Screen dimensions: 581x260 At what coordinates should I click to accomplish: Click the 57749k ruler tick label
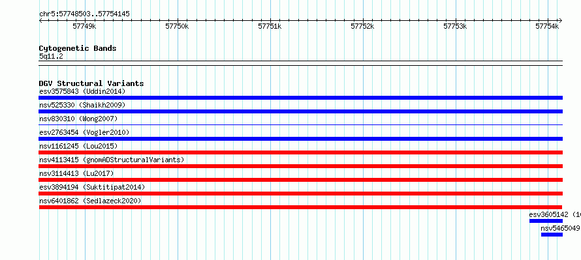coord(84,27)
